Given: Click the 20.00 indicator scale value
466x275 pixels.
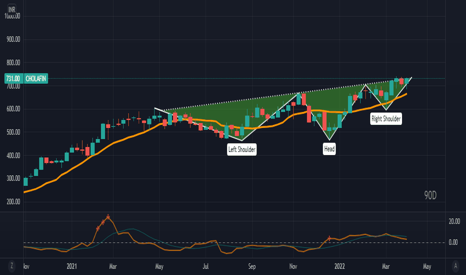Looking at the screenshot, I should 454,221.
